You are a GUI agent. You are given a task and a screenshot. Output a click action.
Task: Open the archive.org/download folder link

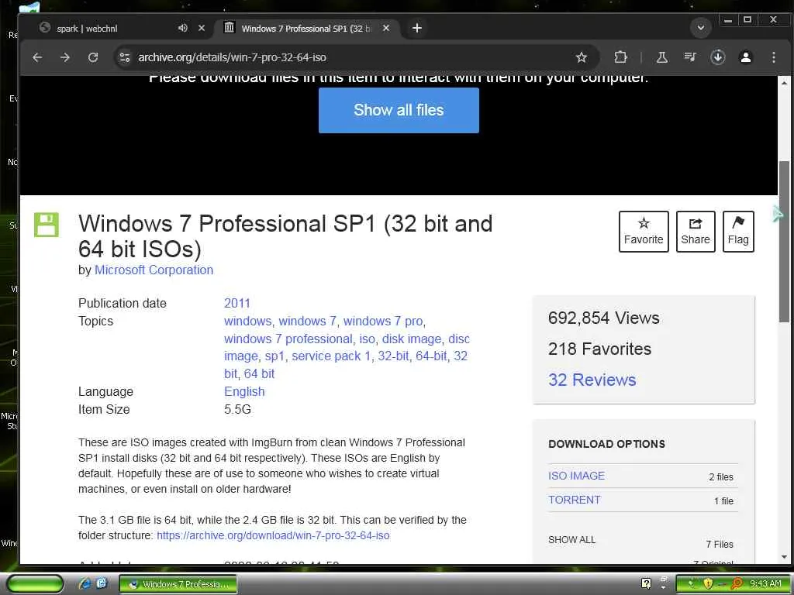273,535
